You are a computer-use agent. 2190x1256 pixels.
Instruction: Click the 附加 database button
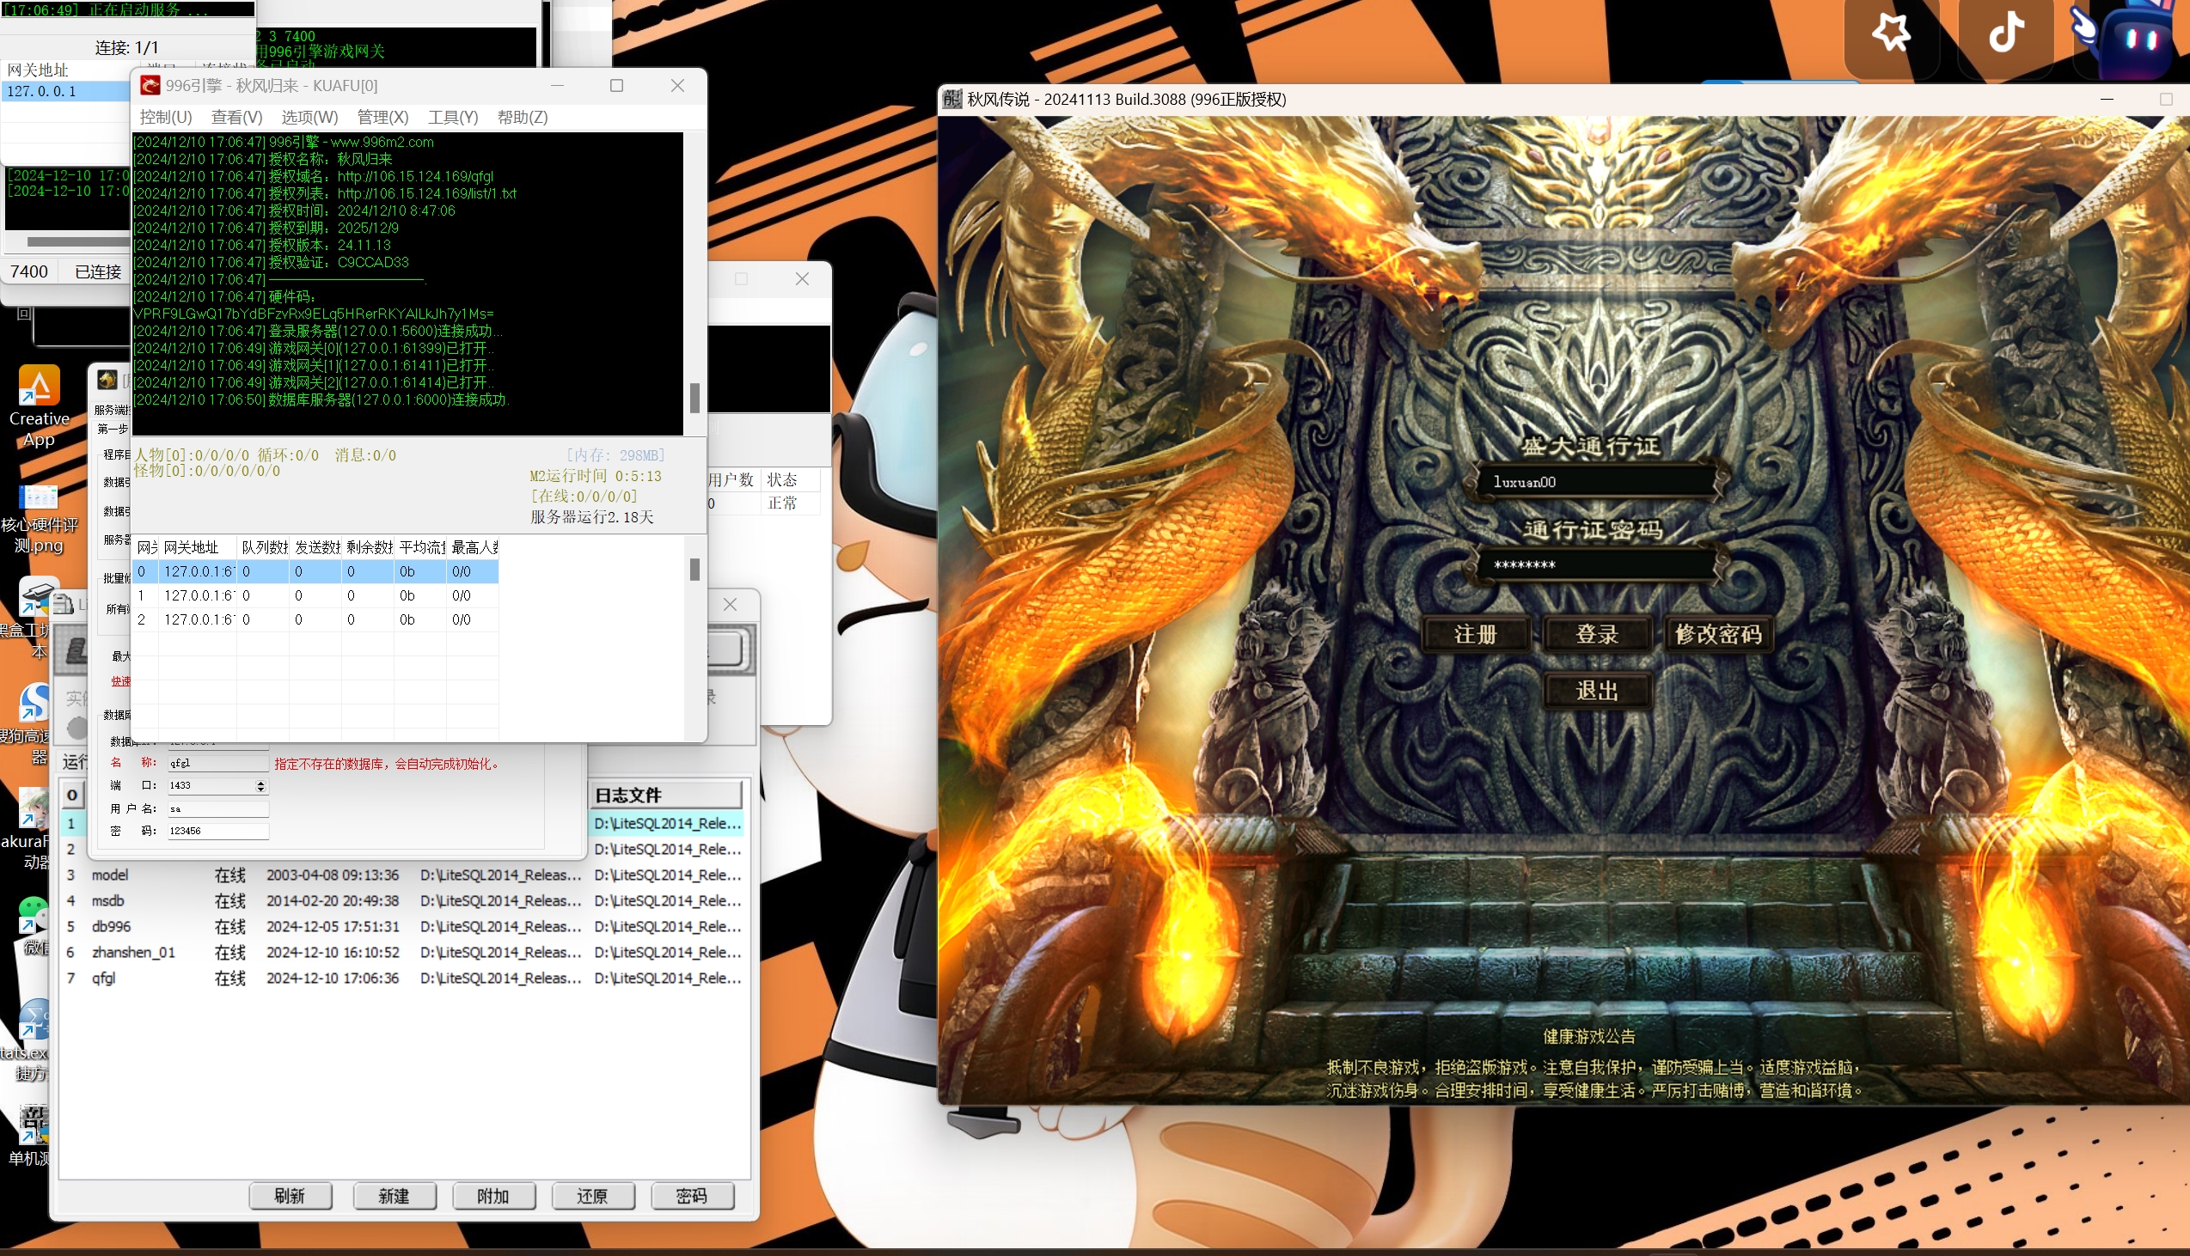pyautogui.click(x=493, y=1196)
